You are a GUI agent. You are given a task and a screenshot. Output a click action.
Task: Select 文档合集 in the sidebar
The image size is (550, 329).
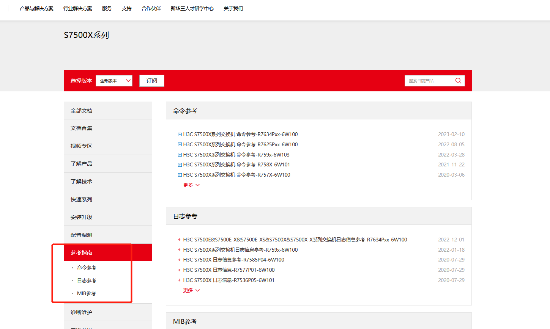[x=108, y=128]
